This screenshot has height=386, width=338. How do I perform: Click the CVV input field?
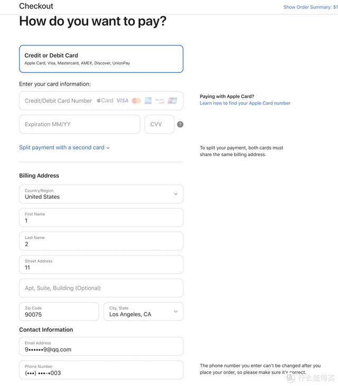[x=159, y=124]
